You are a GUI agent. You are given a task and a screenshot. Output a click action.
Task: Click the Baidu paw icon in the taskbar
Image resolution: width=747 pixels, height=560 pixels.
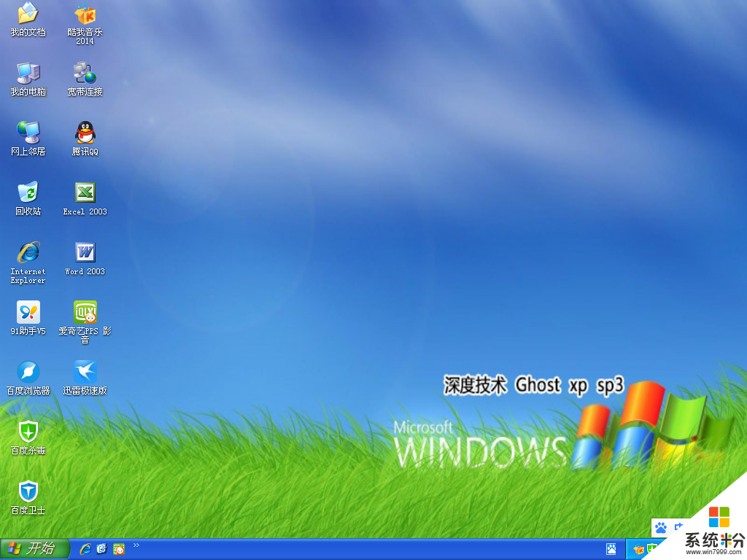pos(611,548)
